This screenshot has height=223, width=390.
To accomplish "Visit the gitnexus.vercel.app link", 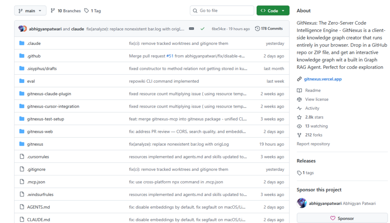I will [323, 79].
